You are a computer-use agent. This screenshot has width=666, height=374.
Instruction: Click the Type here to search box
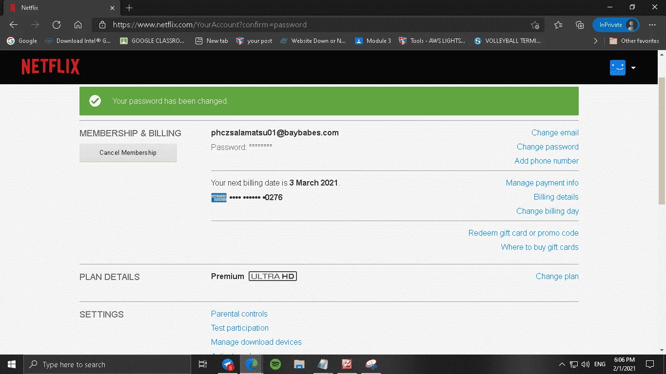[107, 364]
